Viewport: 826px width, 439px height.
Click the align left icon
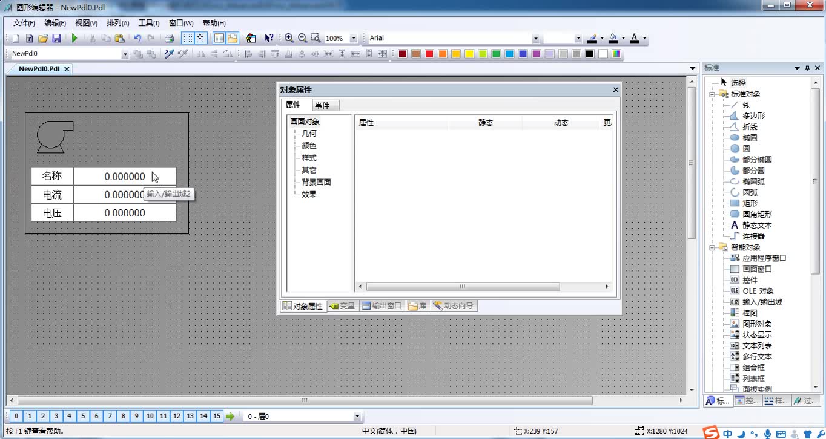coord(248,54)
